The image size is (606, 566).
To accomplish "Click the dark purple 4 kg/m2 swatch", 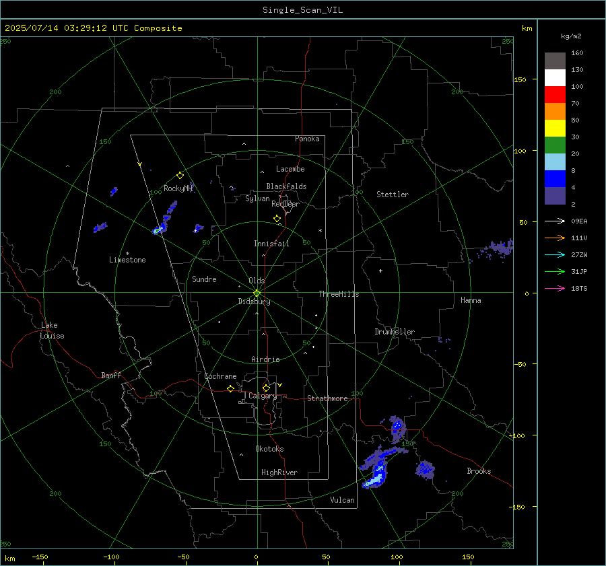I will coord(555,195).
